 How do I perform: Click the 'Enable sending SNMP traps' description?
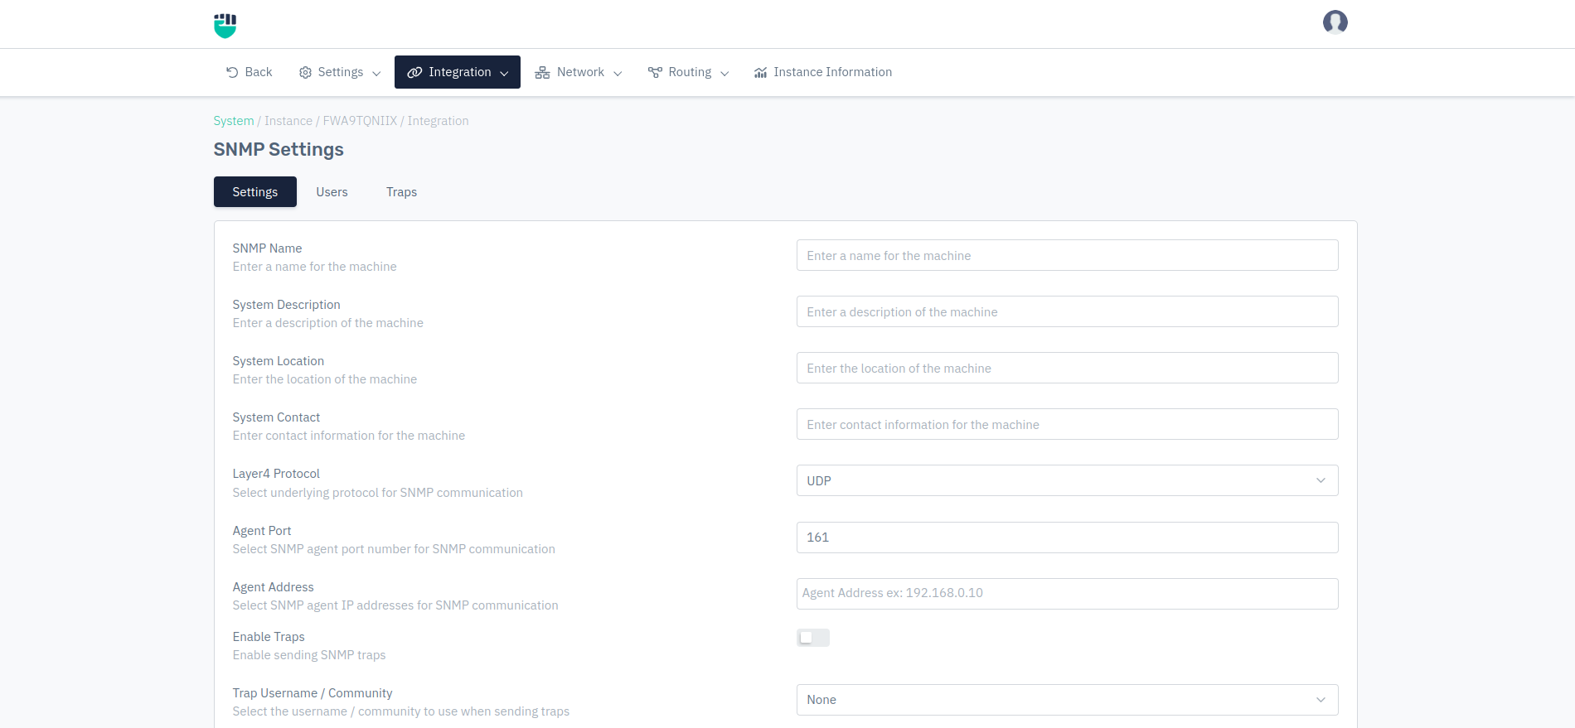309,655
